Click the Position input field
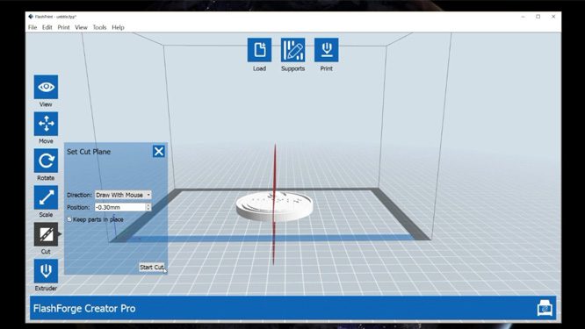Screen dimensions: 585x329 pos(120,207)
